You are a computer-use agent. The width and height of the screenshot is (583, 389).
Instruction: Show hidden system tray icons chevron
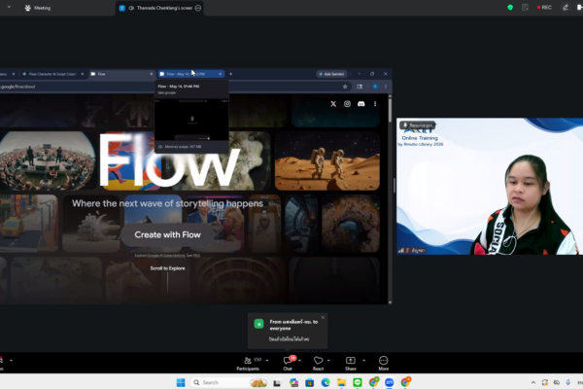click(x=533, y=382)
